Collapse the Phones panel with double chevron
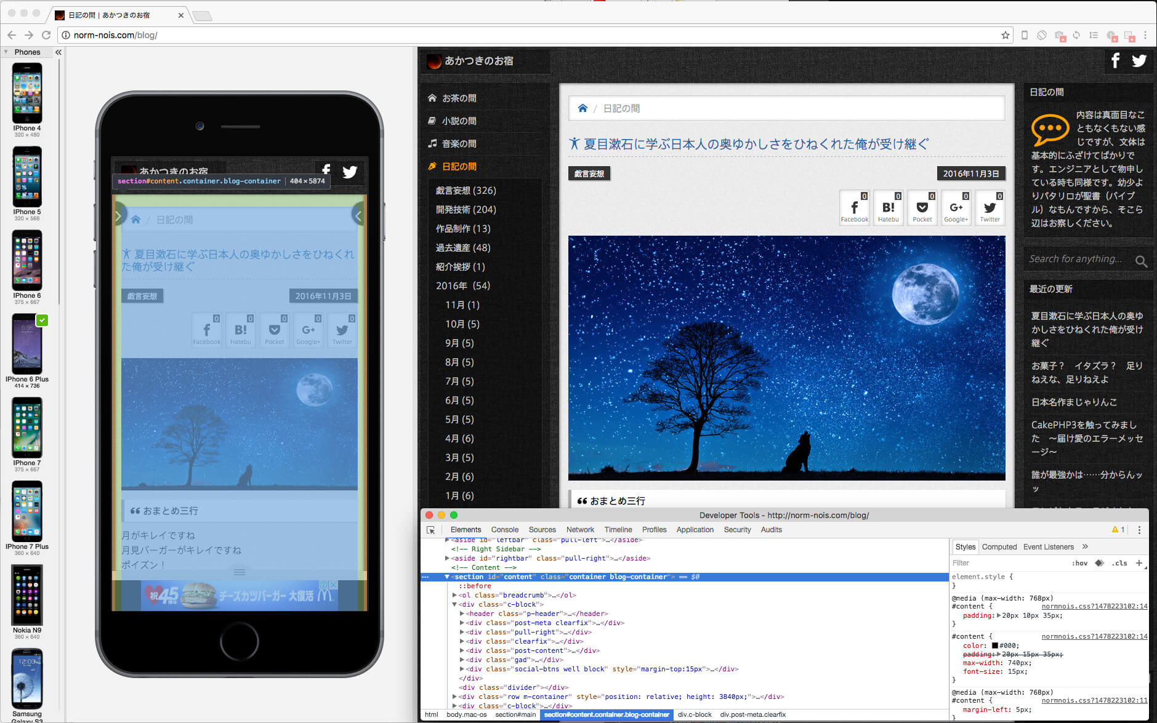Screen dimensions: 1157x723 click(58, 52)
